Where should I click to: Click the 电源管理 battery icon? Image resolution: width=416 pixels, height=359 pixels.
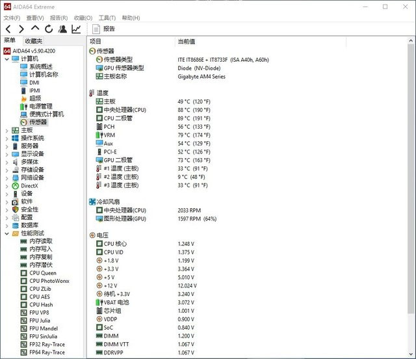pos(24,107)
